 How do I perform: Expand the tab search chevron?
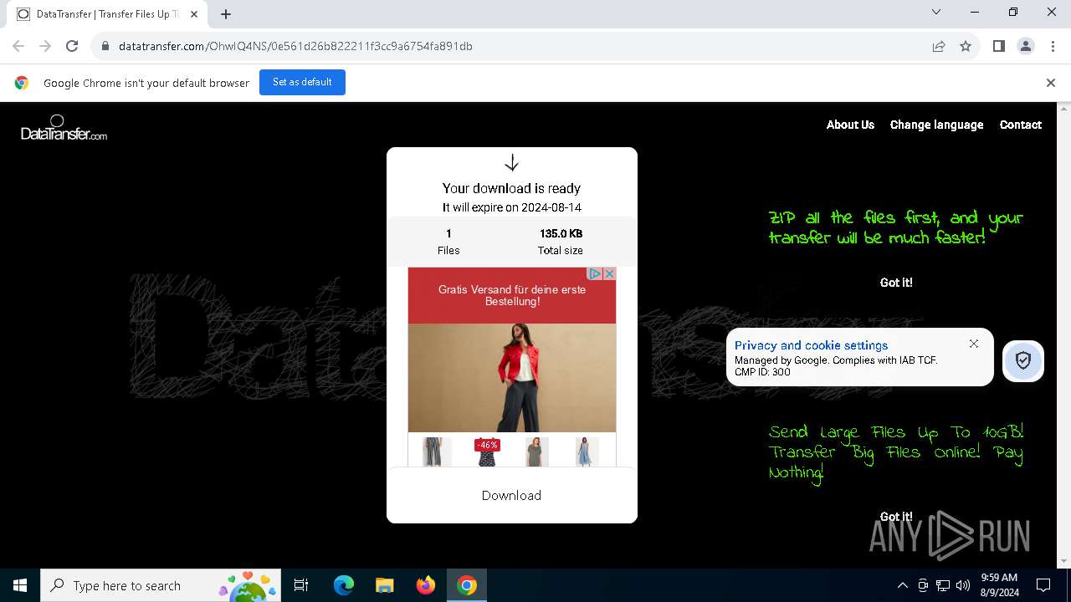[936, 12]
